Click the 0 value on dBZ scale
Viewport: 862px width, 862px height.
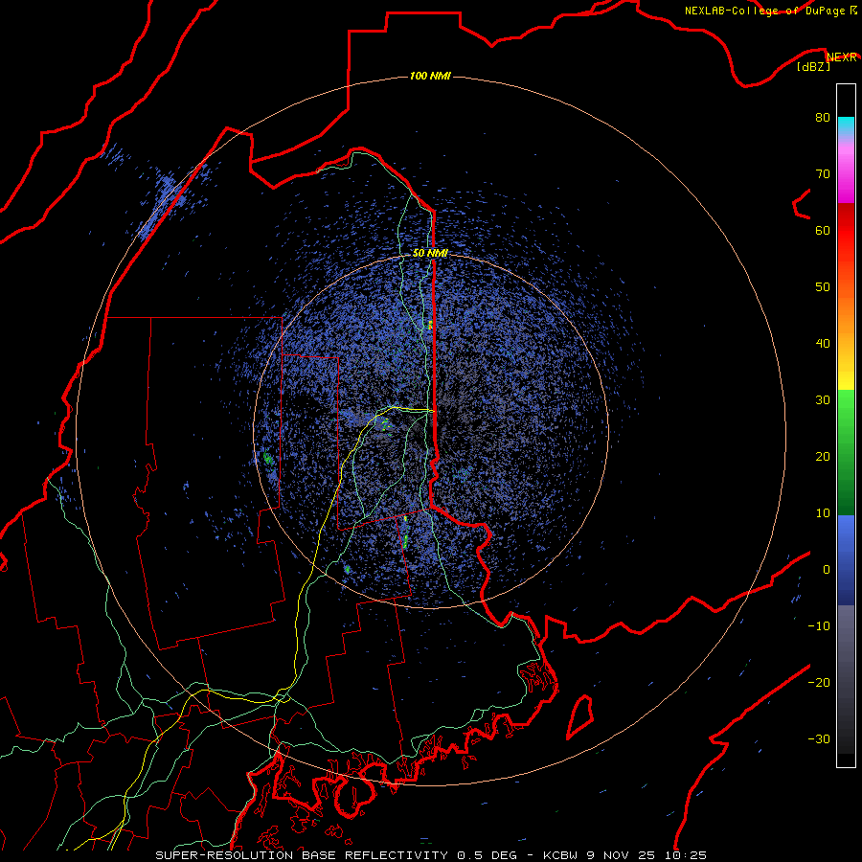[827, 570]
